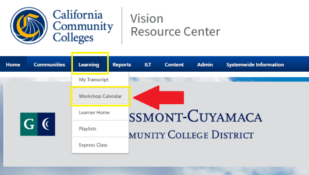This screenshot has width=309, height=175.
Task: Open the Communities menu
Action: 49,65
